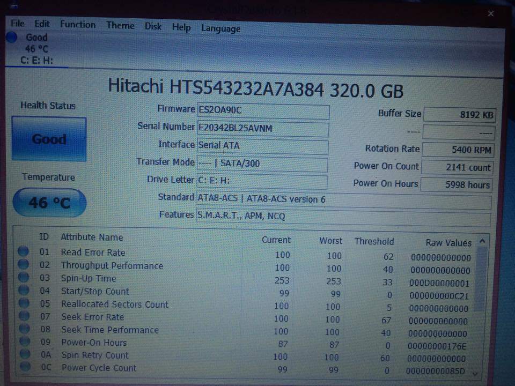Open the Function menu
The width and height of the screenshot is (515, 386).
(x=78, y=25)
